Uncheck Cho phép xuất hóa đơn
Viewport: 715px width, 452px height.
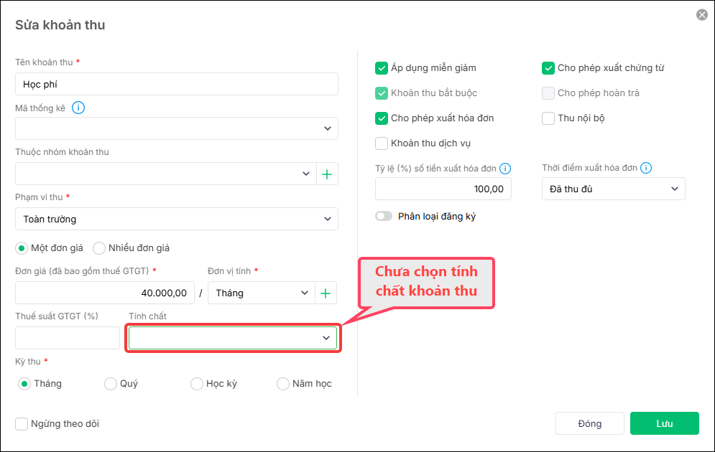coord(381,118)
